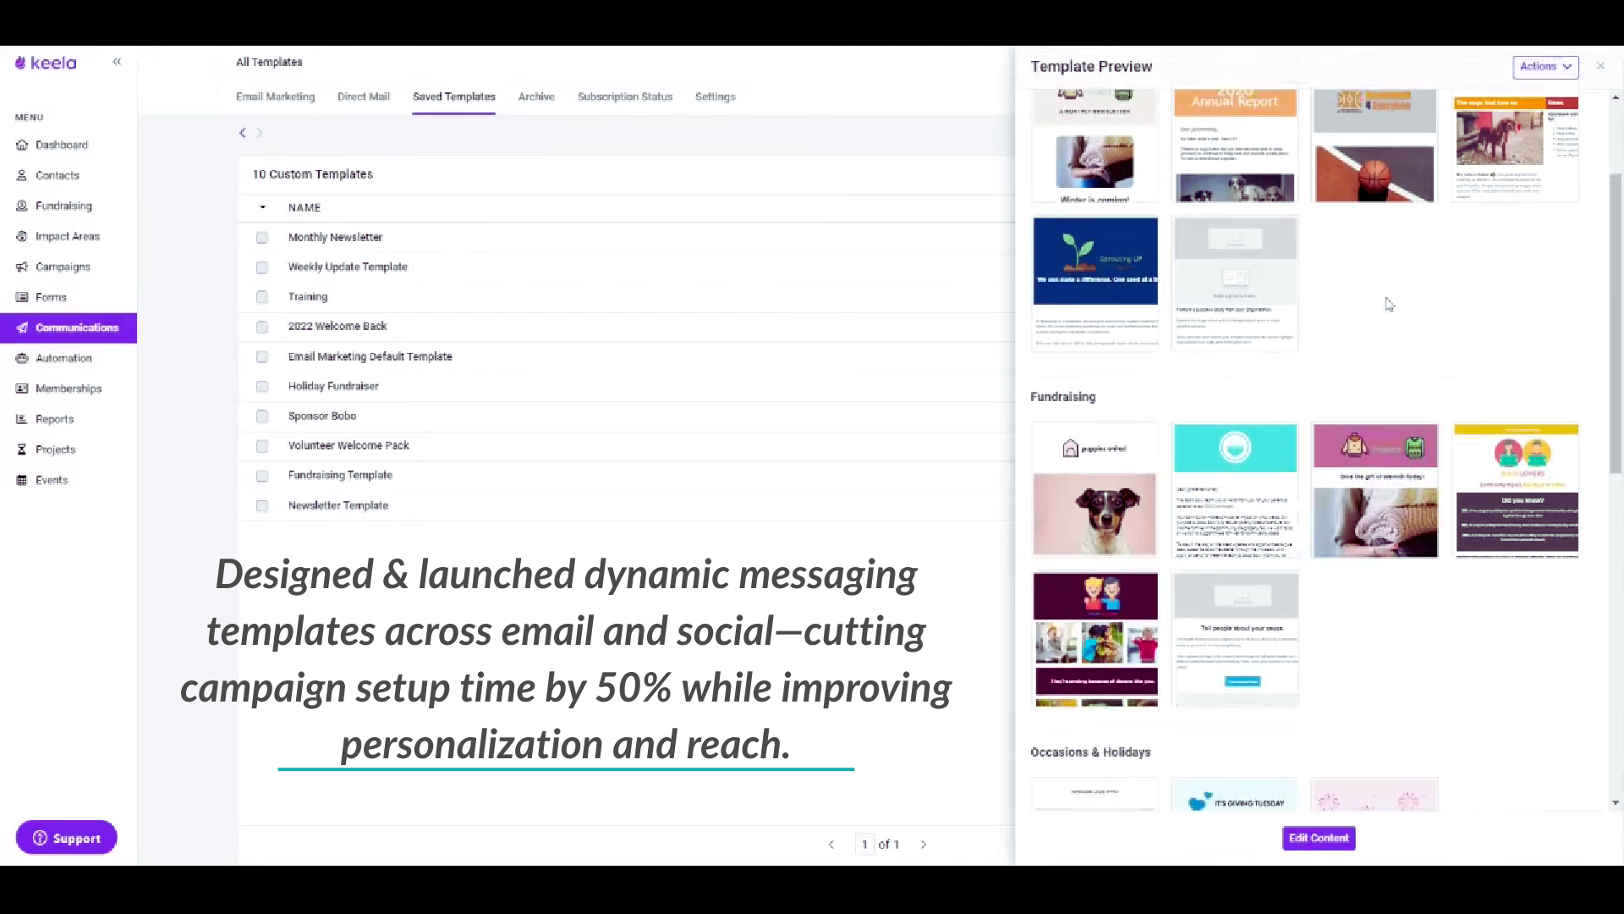Open Projects via its hourglass icon

(x=22, y=449)
